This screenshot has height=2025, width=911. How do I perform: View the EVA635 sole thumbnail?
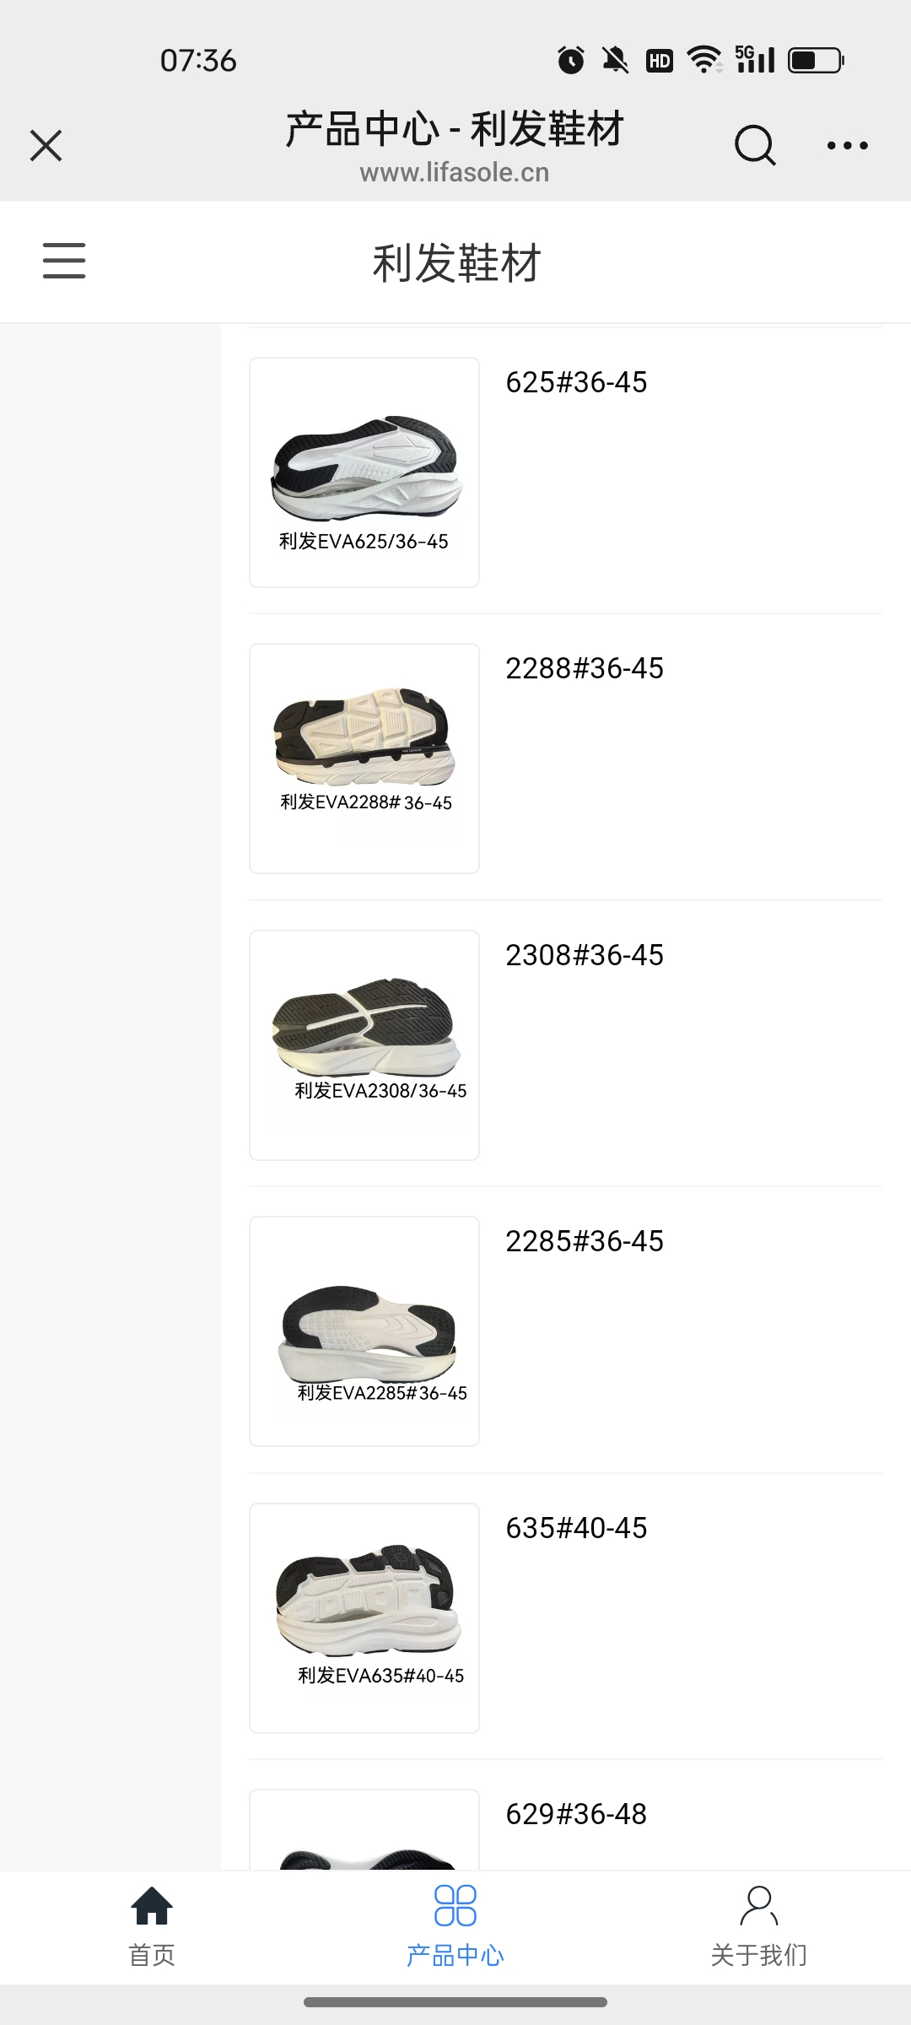pyautogui.click(x=364, y=1618)
